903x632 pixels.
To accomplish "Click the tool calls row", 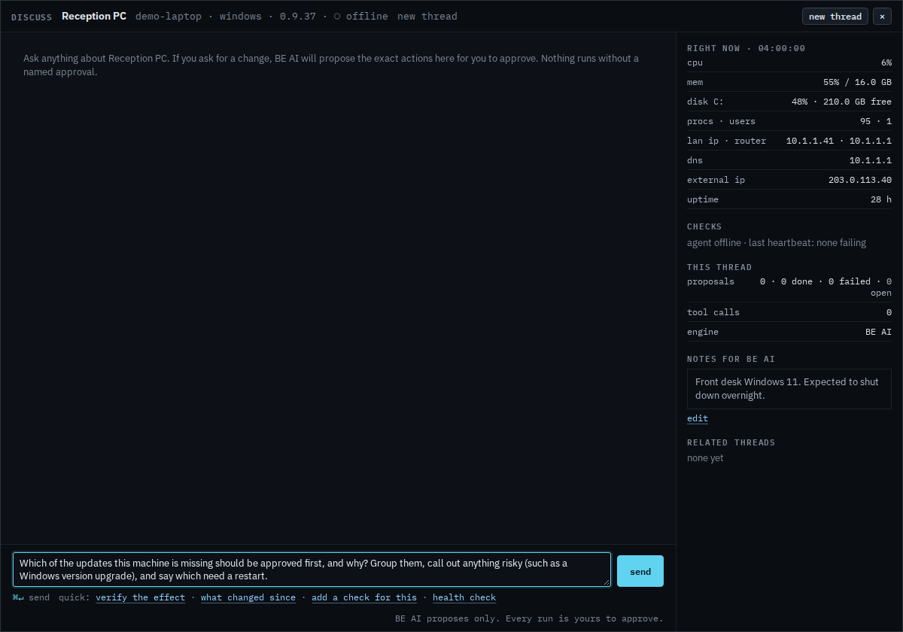I will click(x=789, y=312).
